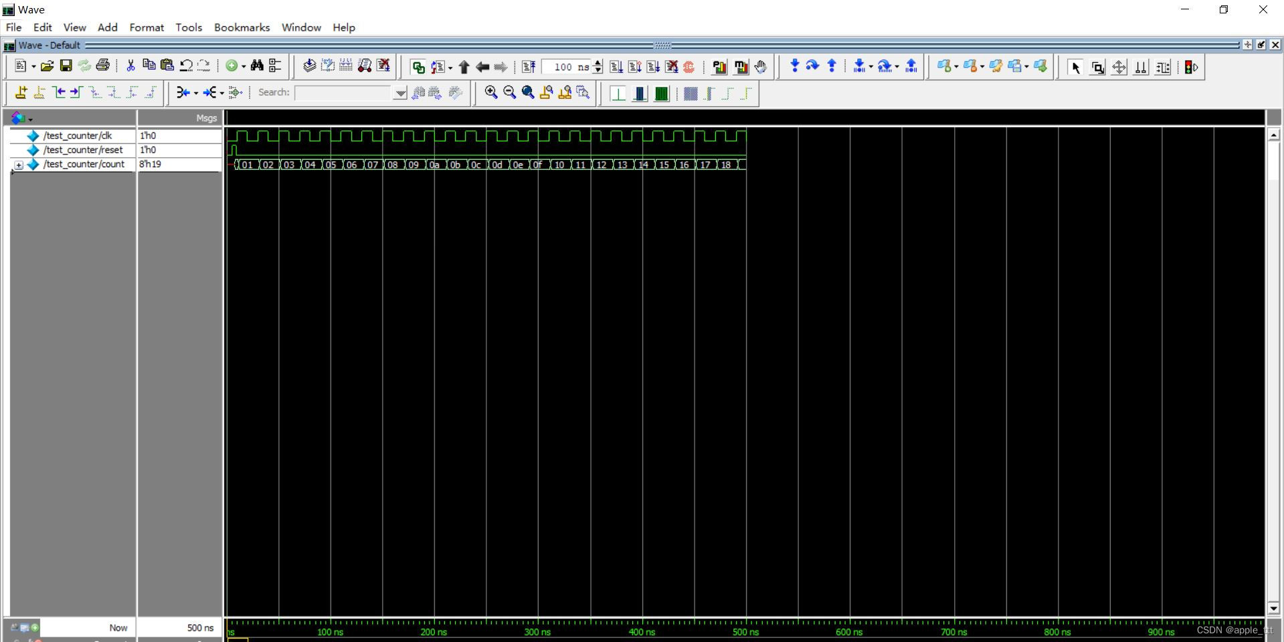Viewport: 1284px width, 642px height.
Task: Activate the Select mode arrow pointer
Action: (x=1076, y=67)
